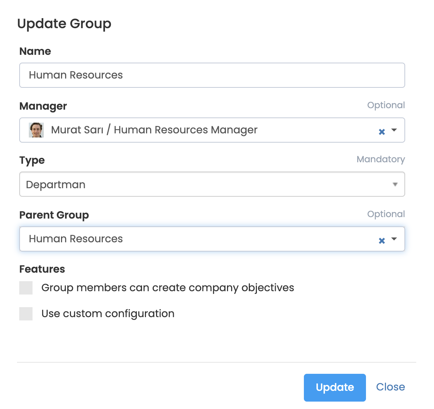The width and height of the screenshot is (434, 409).
Task: Open the Type dropdown arrow
Action: tap(395, 184)
